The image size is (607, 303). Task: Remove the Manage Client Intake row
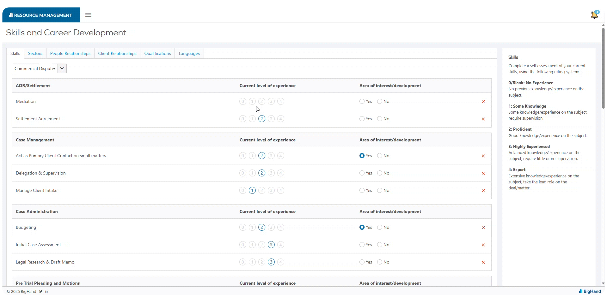coord(483,191)
